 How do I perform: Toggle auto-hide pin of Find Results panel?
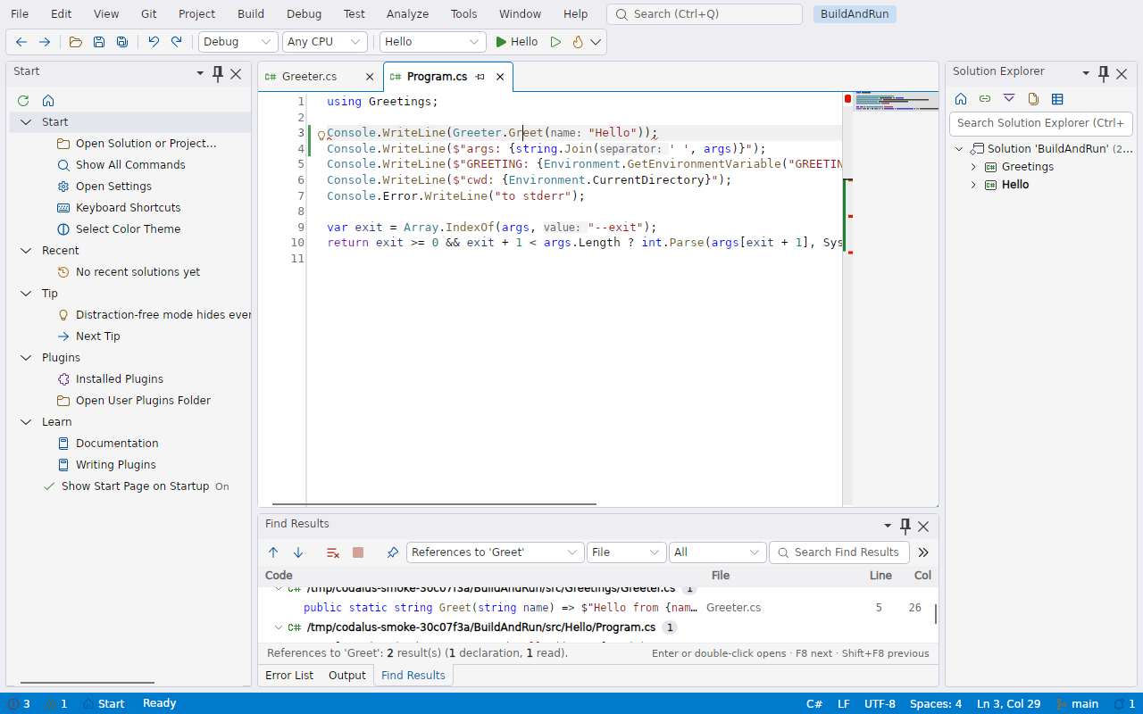coord(905,526)
